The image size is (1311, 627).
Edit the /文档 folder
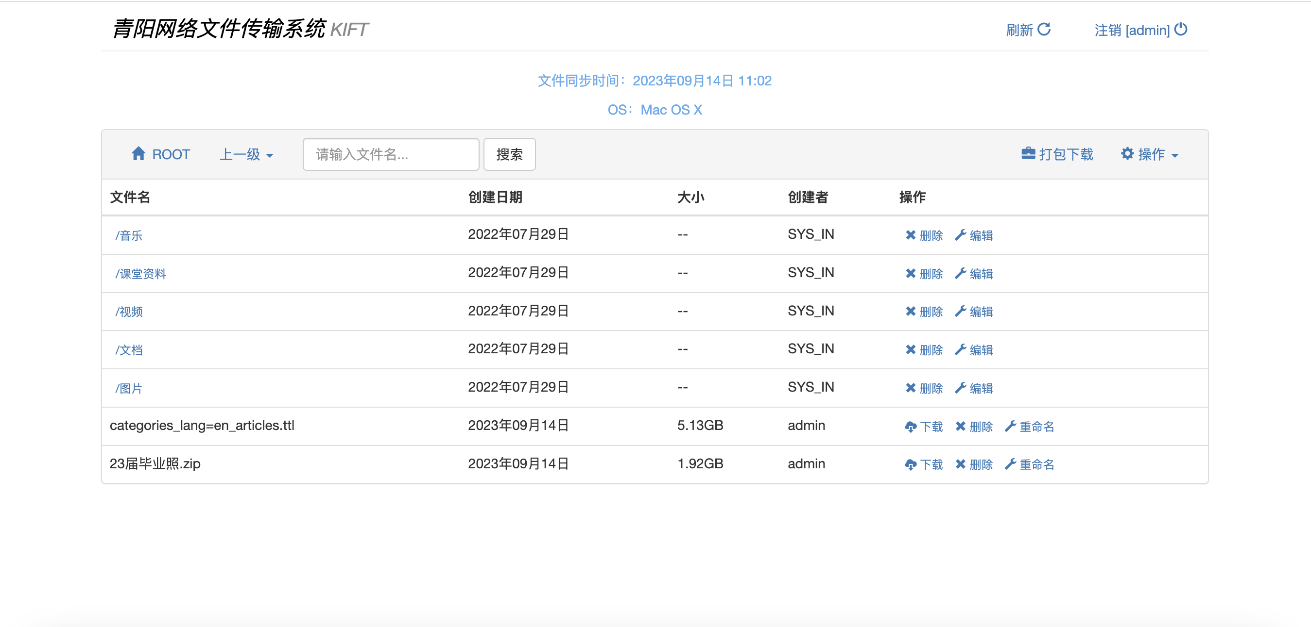pos(974,350)
